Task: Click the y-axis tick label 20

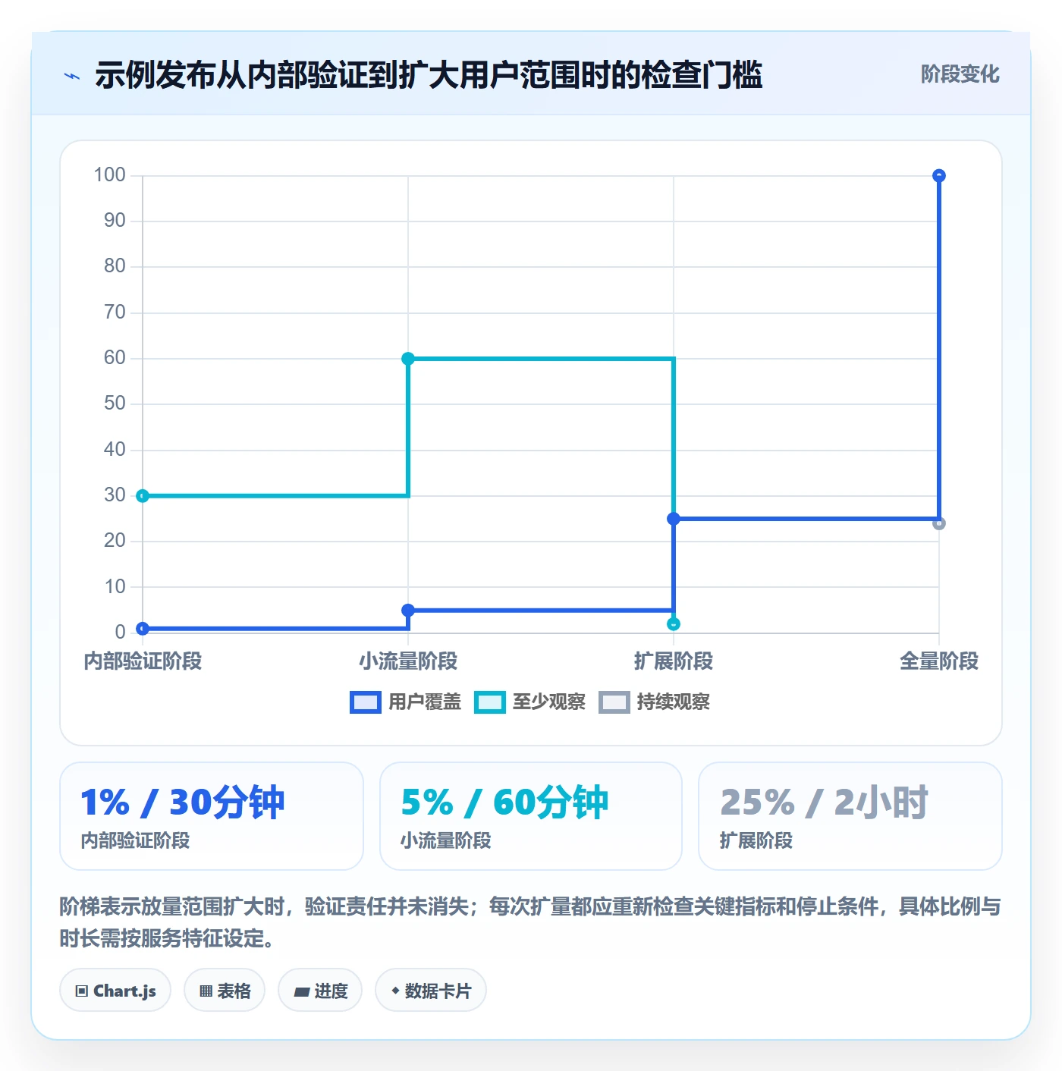Action: click(x=115, y=541)
